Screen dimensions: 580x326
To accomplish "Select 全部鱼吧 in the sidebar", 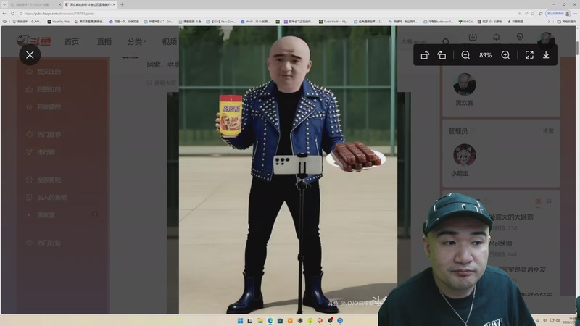I will (49, 180).
